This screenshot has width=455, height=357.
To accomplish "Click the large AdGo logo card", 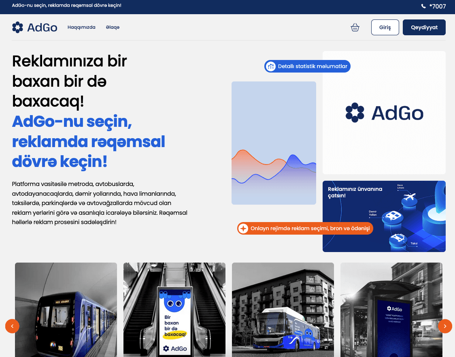I will click(384, 113).
